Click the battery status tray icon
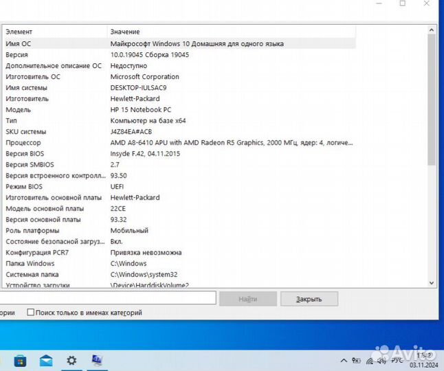 pos(357,359)
